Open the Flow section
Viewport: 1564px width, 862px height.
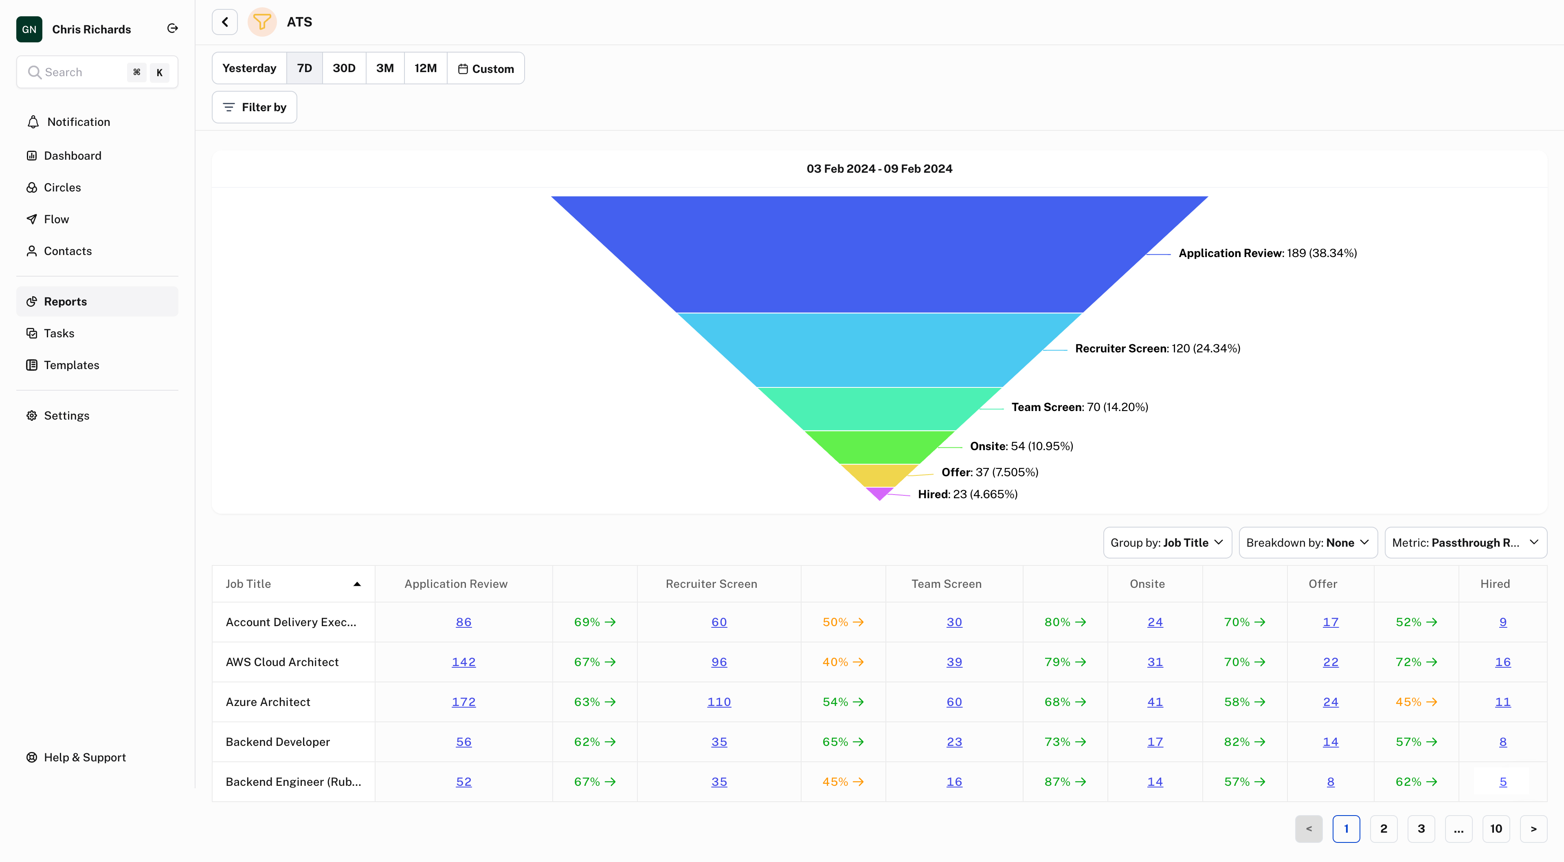(x=57, y=219)
